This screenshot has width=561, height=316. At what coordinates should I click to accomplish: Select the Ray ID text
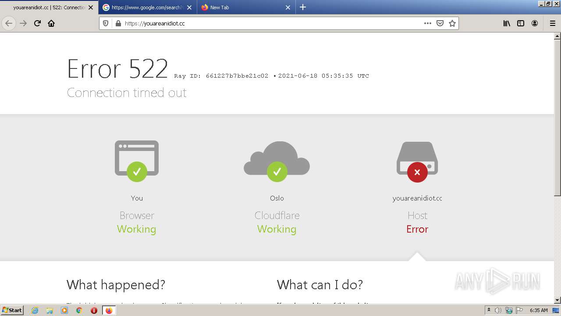click(x=221, y=76)
